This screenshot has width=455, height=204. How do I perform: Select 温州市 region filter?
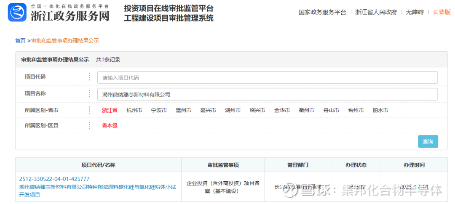point(184,110)
